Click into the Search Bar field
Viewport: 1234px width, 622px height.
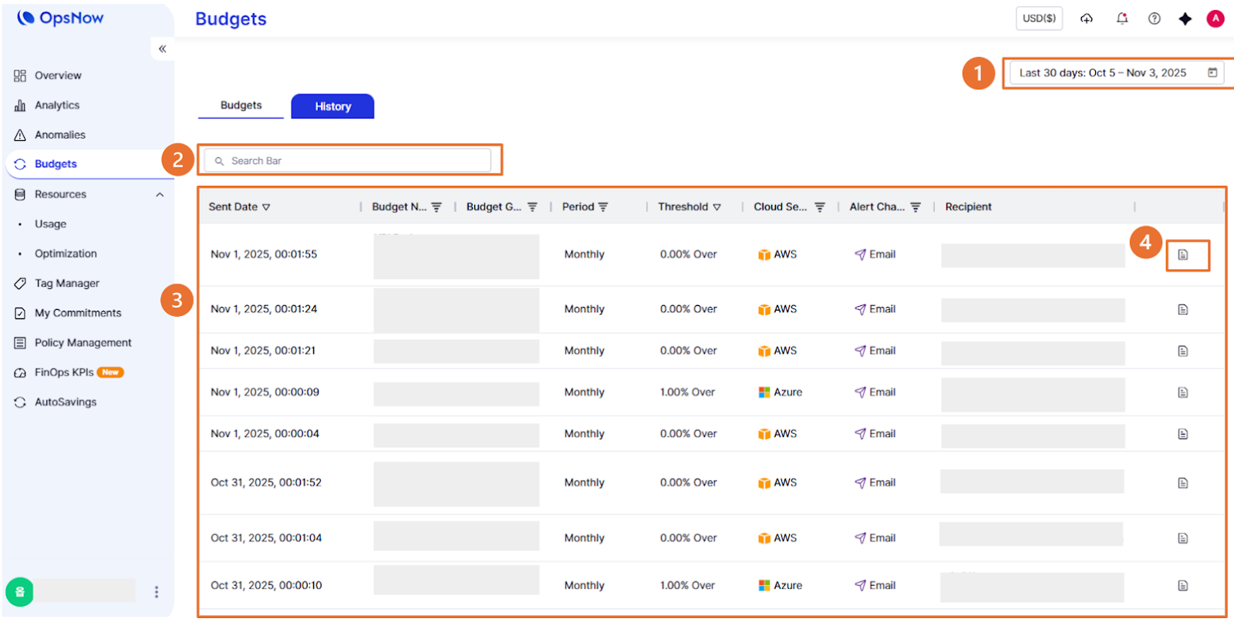(x=347, y=161)
